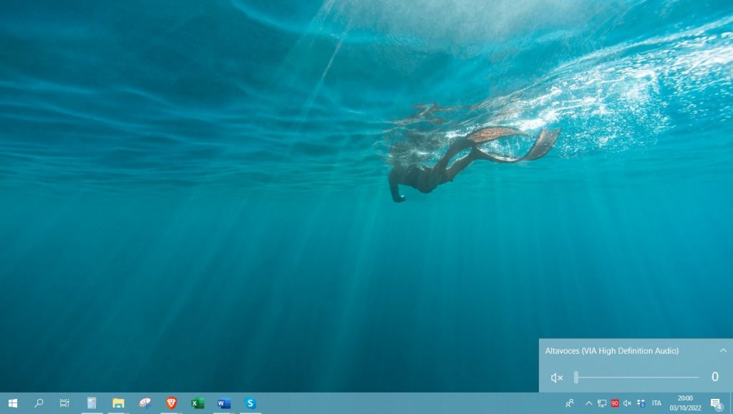Switch to Microsoft Word on the taskbar
The height and width of the screenshot is (414, 733).
click(x=224, y=403)
